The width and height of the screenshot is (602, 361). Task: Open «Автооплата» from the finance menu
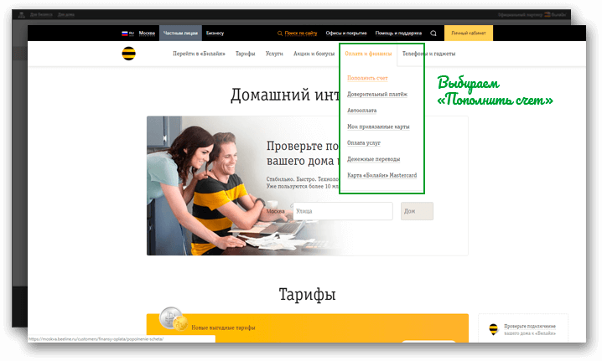click(x=361, y=111)
